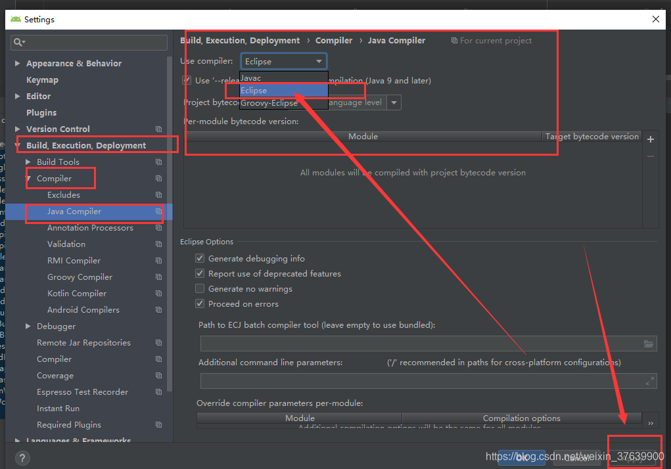
Task: Enable the 'Generate no warnings' checkbox
Action: [200, 288]
